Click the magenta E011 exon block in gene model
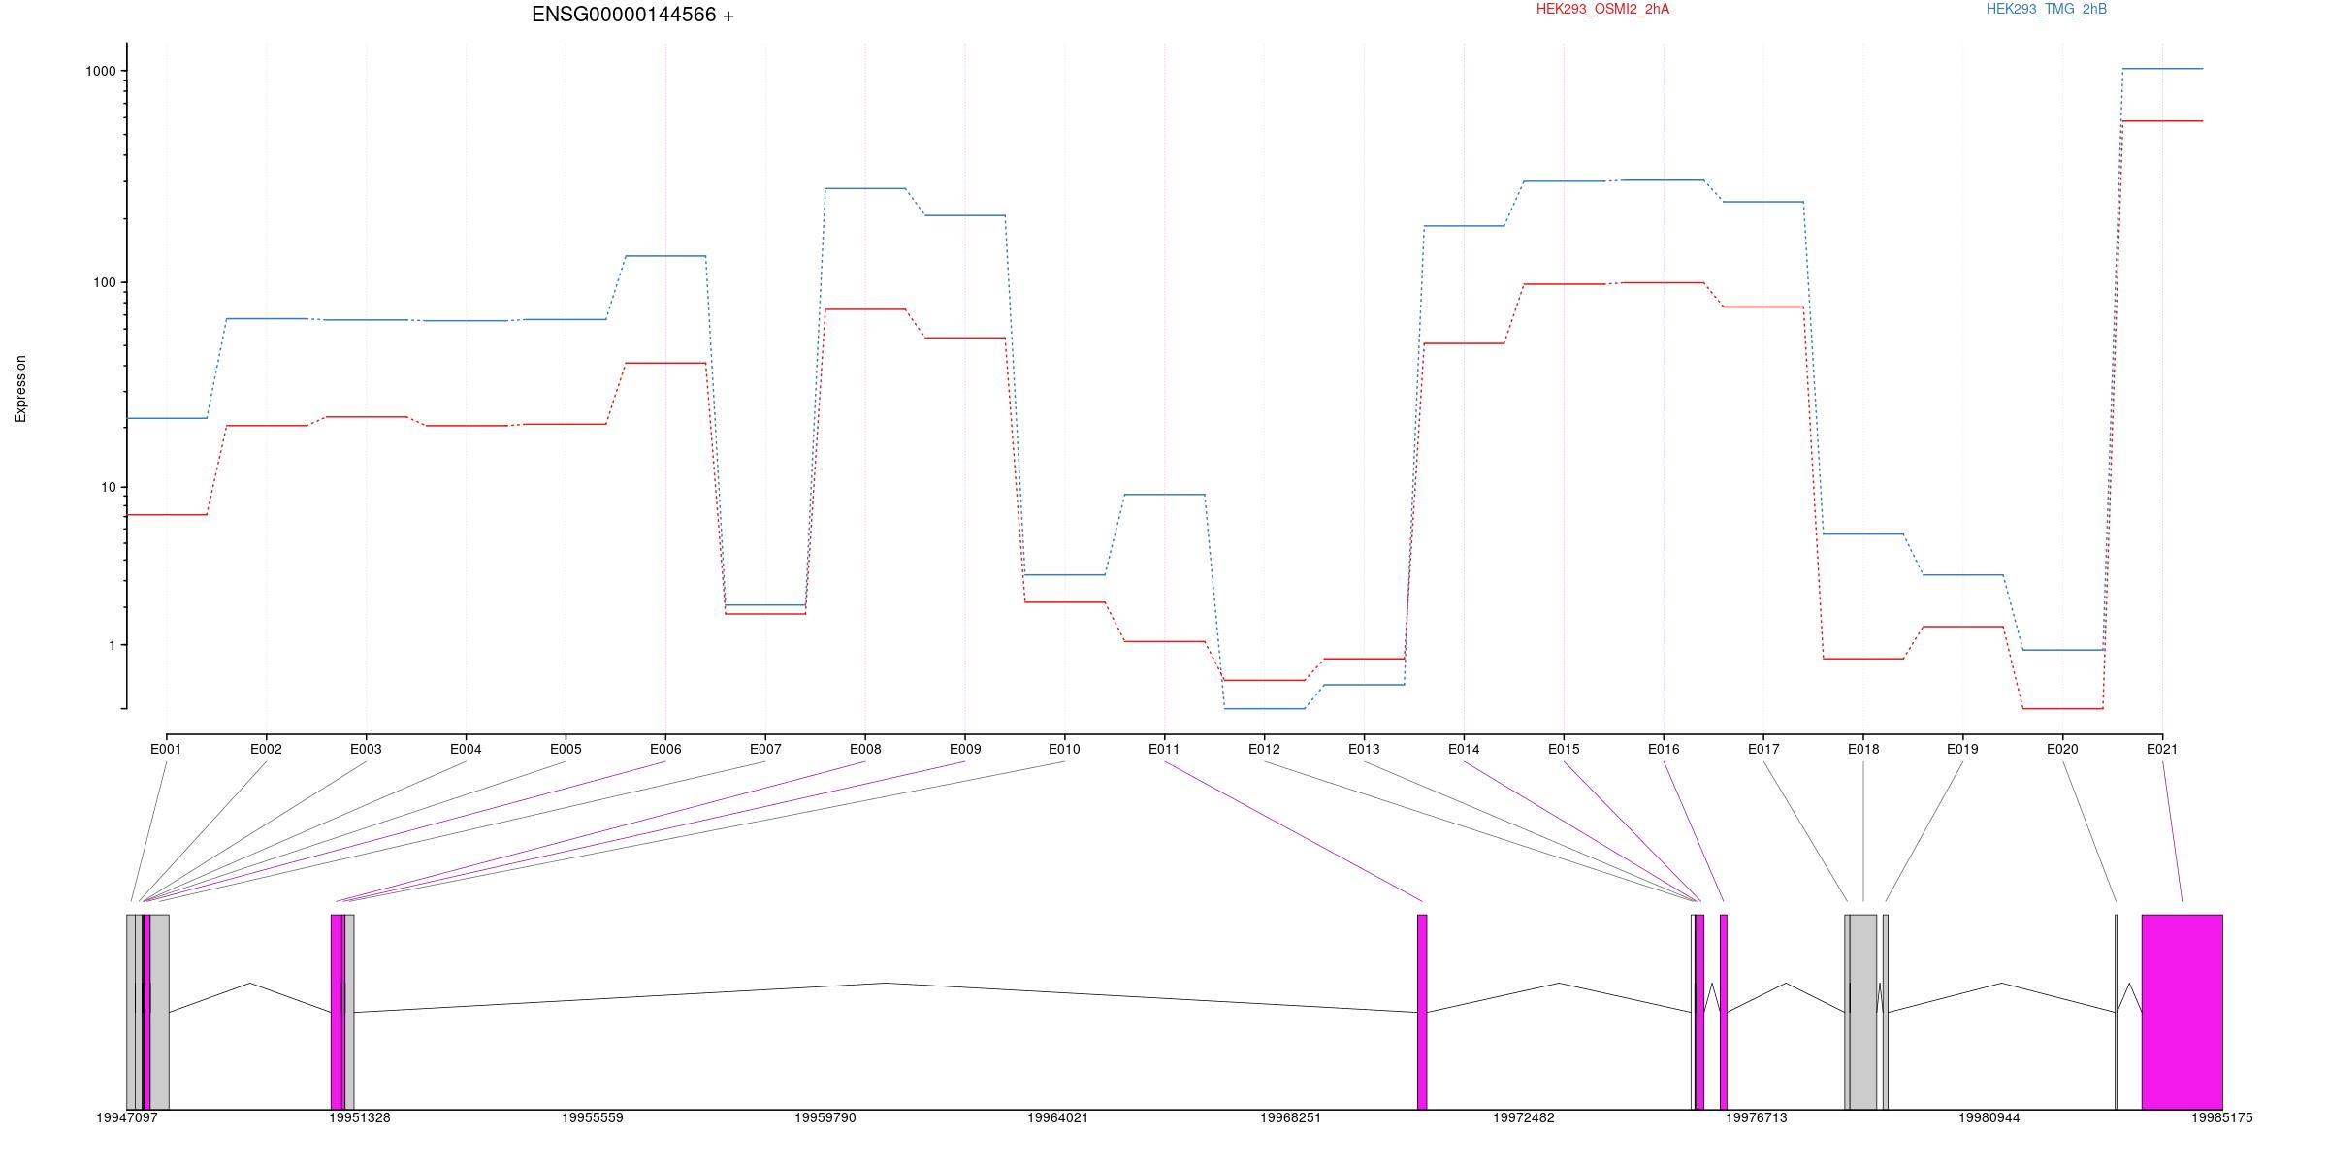 click(x=1422, y=1012)
